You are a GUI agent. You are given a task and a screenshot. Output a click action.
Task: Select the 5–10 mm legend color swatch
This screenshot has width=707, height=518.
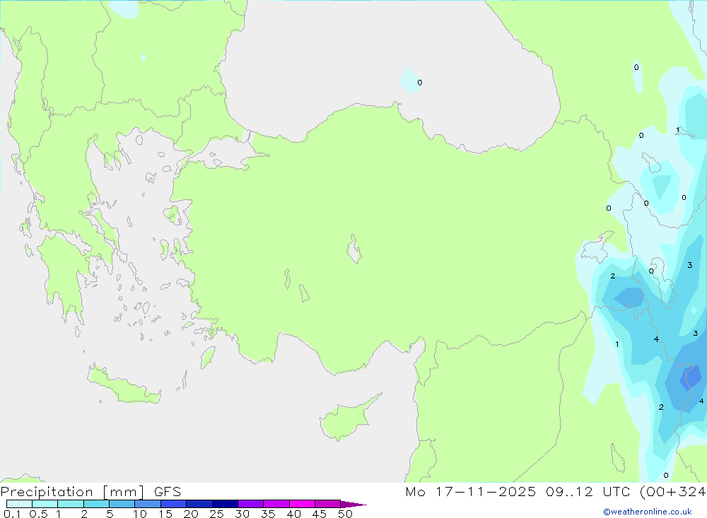(122, 504)
